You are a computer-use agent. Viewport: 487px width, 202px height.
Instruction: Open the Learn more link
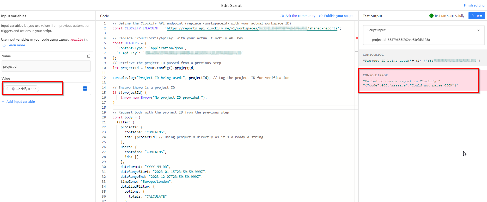pos(16,45)
